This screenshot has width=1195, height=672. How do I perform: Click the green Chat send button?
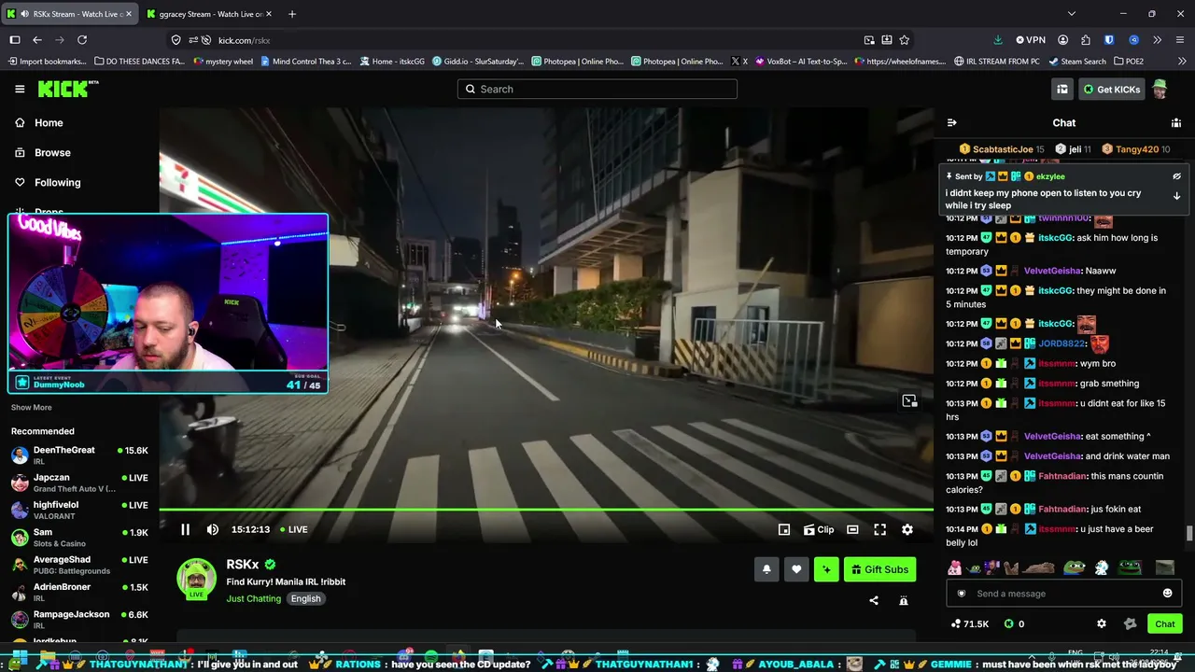[1165, 623]
